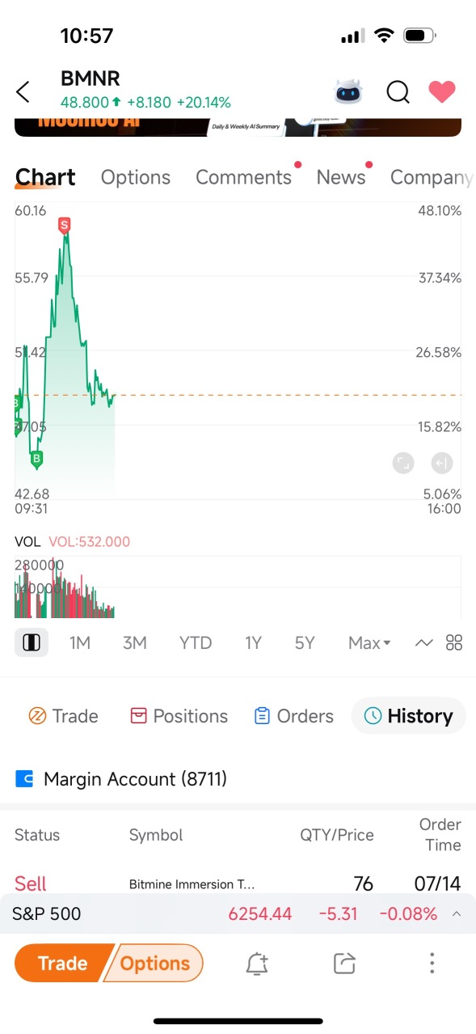Open search with the magnifier icon
This screenshot has height=1034, width=476.
398,92
